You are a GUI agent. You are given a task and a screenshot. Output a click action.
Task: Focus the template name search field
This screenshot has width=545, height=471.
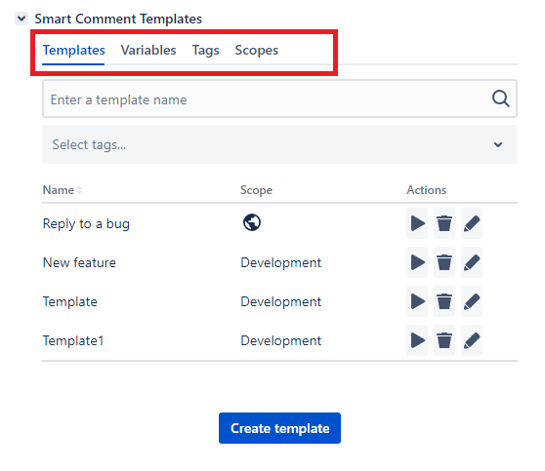tap(279, 98)
